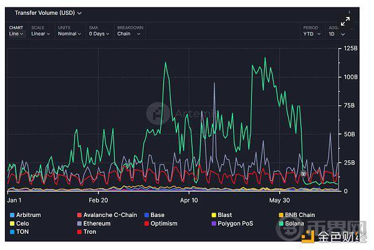Open the CHART Line type dropdown
374x250 pixels.
tap(16, 31)
